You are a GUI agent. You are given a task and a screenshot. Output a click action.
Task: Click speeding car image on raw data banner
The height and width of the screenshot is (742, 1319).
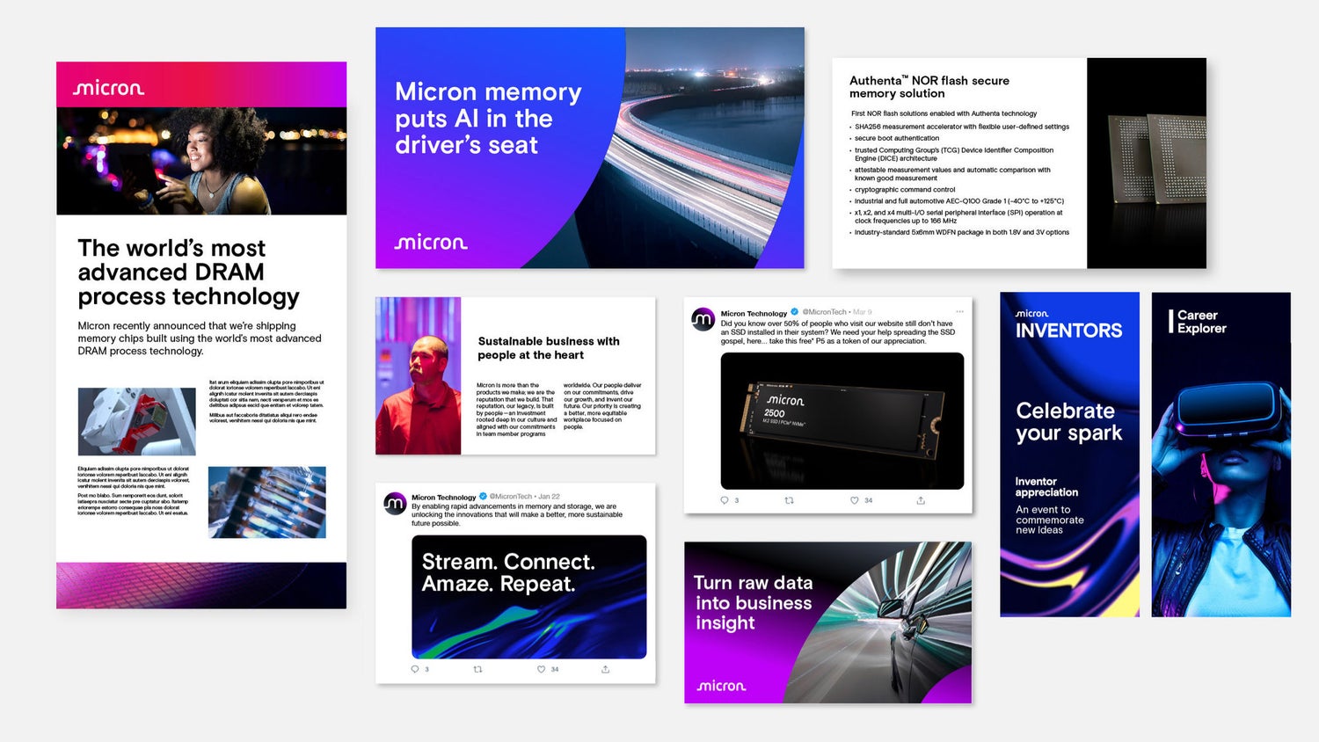click(x=879, y=622)
